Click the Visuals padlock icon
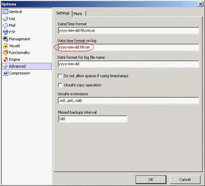Screen dimensions: 205x186 6,46
